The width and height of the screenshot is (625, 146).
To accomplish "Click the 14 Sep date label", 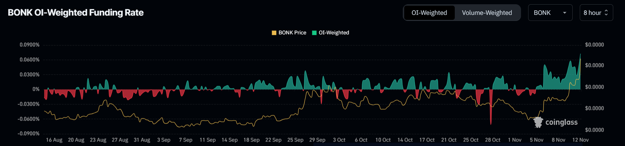I will pyautogui.click(x=230, y=140).
